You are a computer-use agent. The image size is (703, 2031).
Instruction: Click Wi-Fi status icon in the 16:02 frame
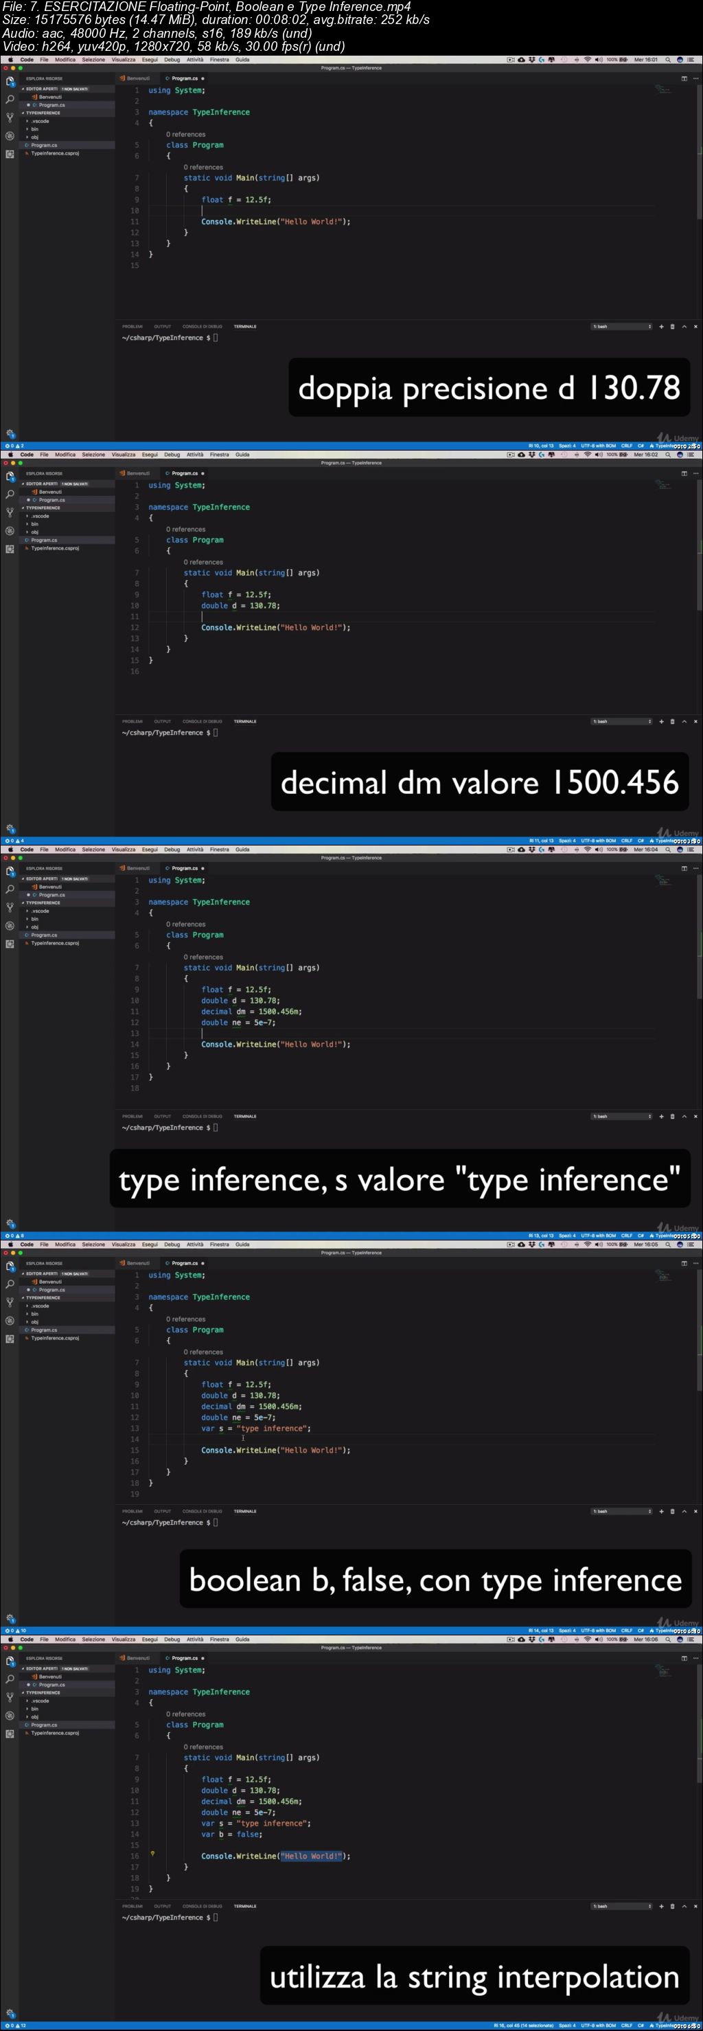587,454
